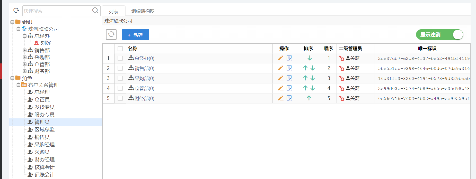Open details icon for 总经办 row
The height and width of the screenshot is (179, 476).
pyautogui.click(x=289, y=58)
